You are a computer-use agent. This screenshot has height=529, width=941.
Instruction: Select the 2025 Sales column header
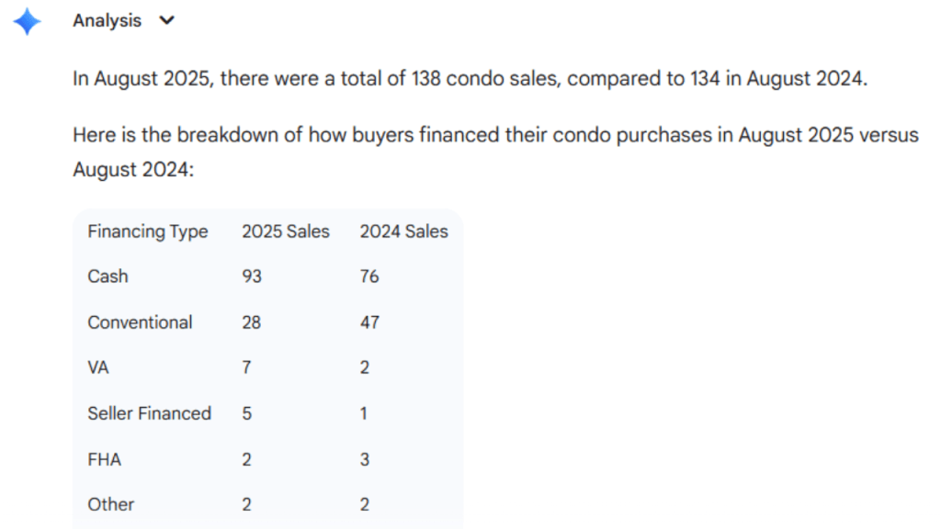click(x=285, y=231)
